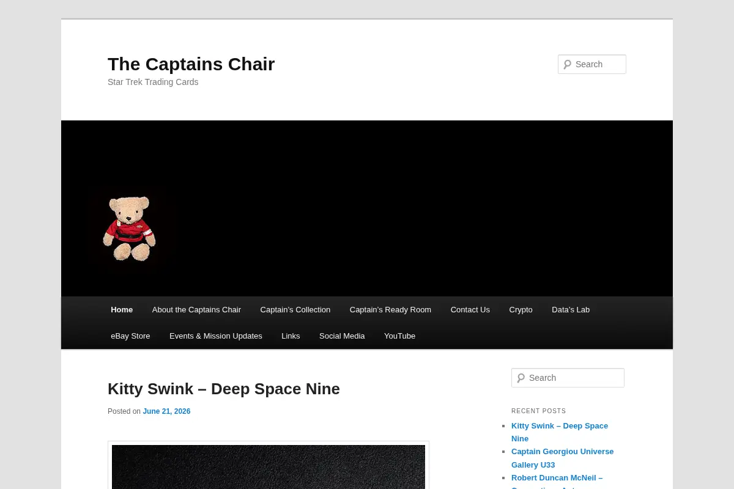Open the Contact Us page
The height and width of the screenshot is (489, 734).
coord(470,310)
